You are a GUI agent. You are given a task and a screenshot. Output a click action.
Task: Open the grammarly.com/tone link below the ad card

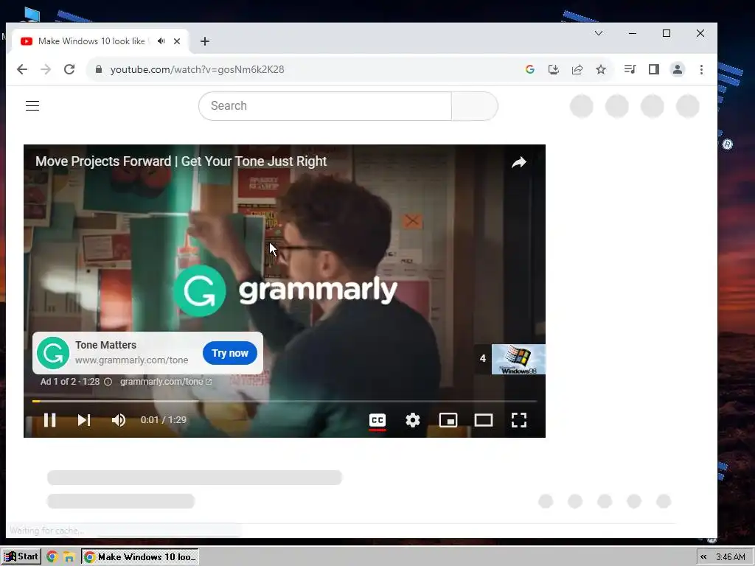coord(166,382)
